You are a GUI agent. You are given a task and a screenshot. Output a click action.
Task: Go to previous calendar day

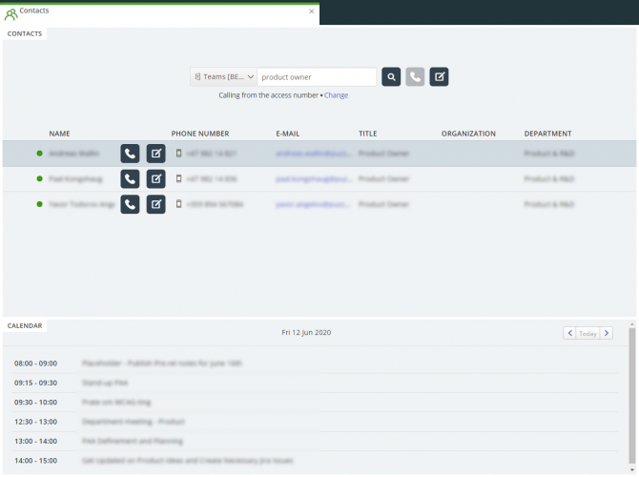point(569,333)
